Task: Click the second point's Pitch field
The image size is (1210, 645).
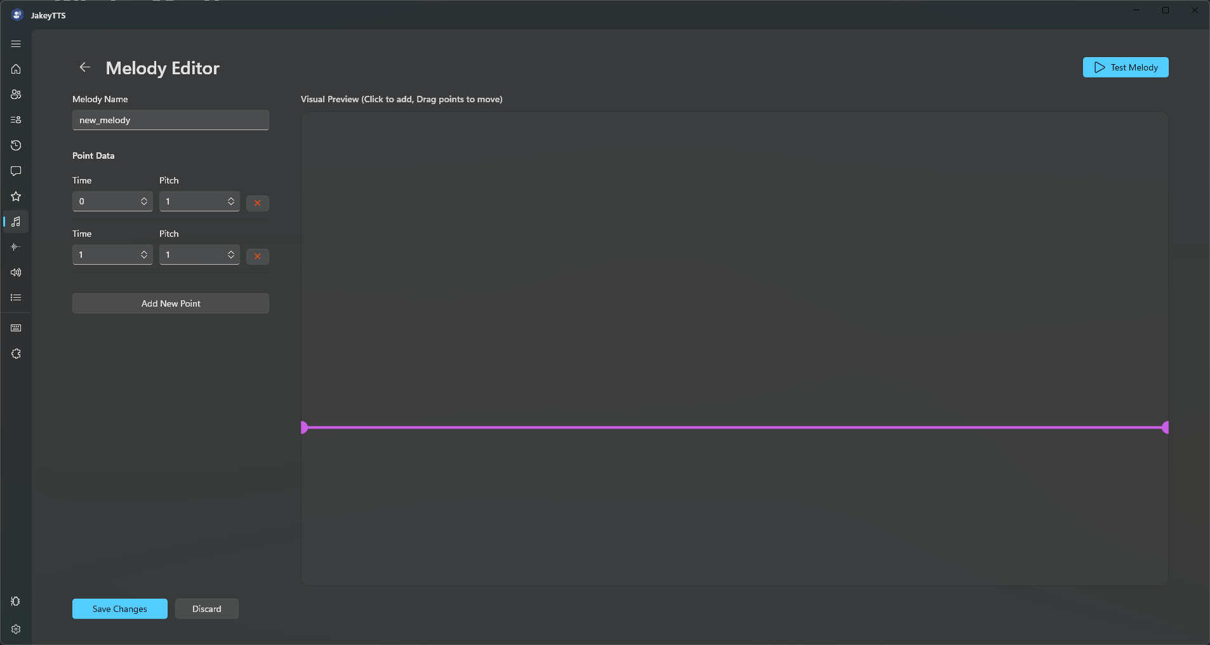Action: click(199, 255)
